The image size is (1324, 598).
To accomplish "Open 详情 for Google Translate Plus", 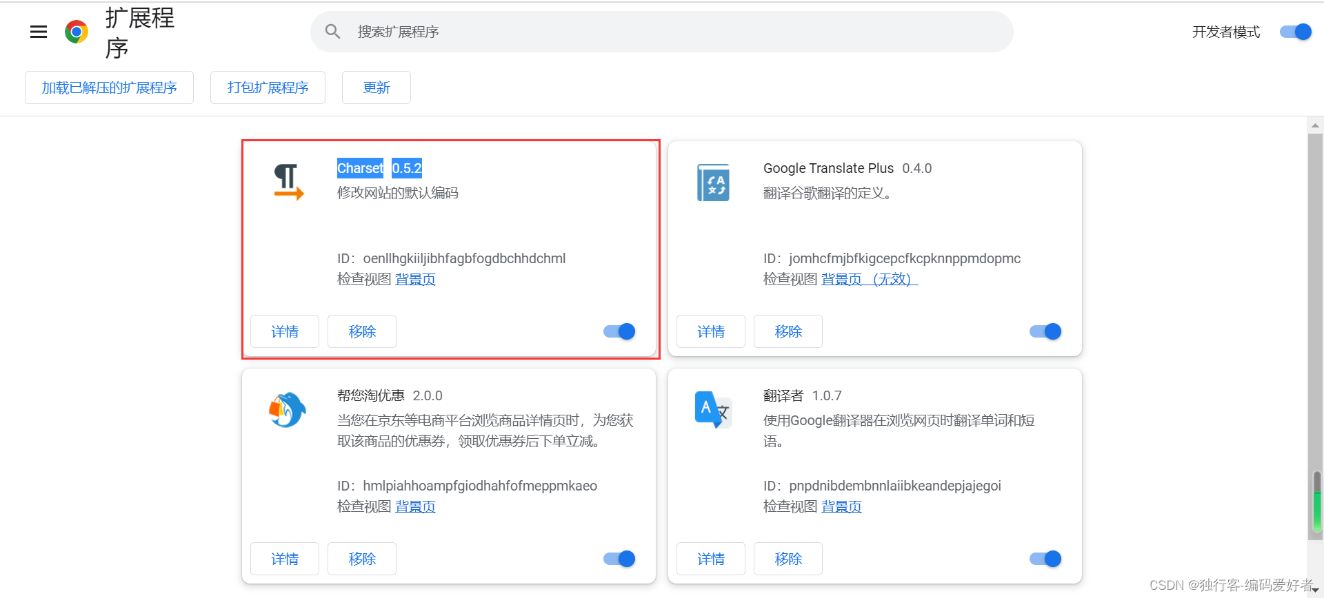I will click(x=711, y=331).
